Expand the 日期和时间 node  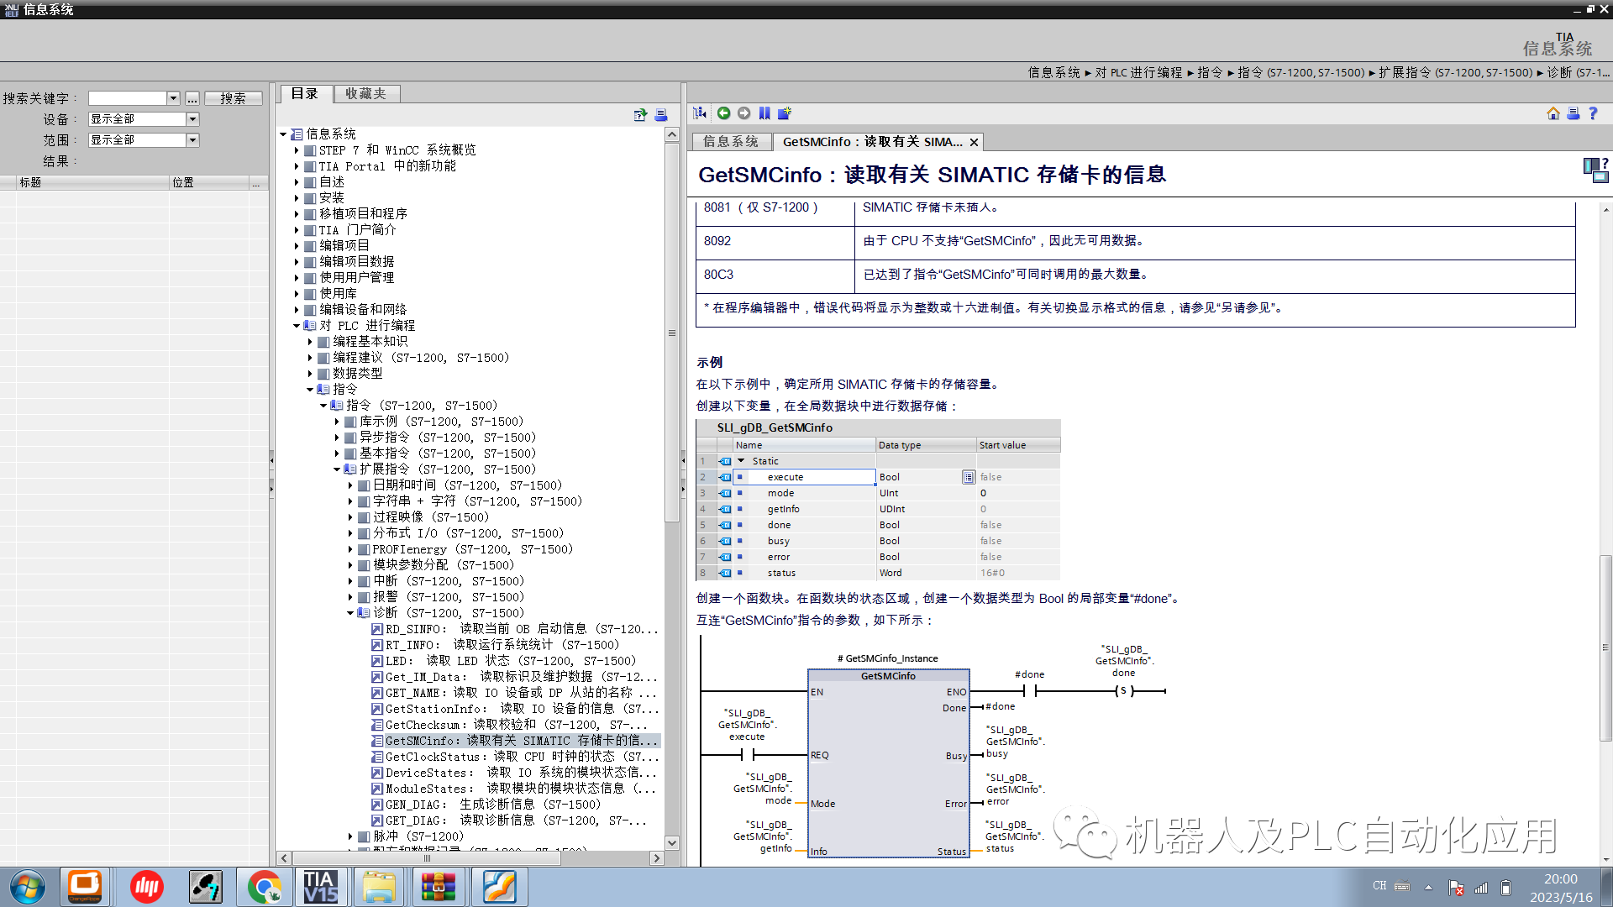point(350,485)
